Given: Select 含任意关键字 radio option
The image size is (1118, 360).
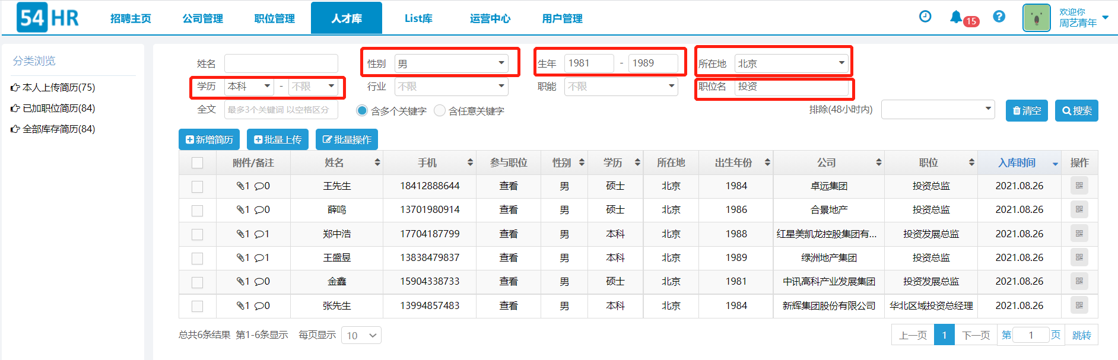Looking at the screenshot, I should 440,110.
